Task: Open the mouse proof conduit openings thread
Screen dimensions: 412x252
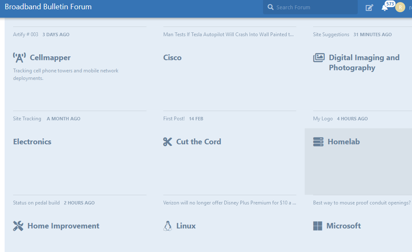Action: (362, 203)
